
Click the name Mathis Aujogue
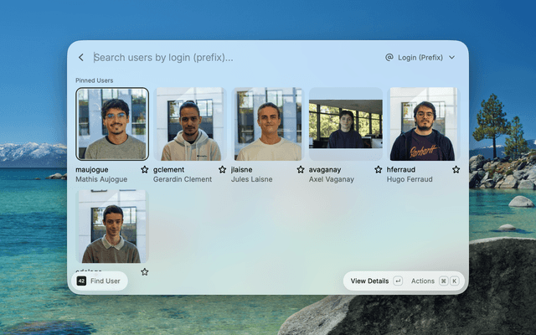tap(101, 179)
